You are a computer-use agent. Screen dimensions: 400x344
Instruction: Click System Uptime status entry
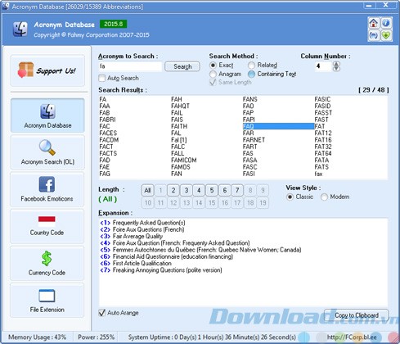(x=212, y=337)
